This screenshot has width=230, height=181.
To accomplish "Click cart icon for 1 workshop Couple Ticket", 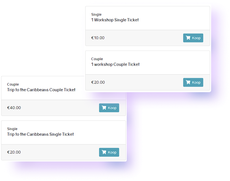I will point(188,82).
